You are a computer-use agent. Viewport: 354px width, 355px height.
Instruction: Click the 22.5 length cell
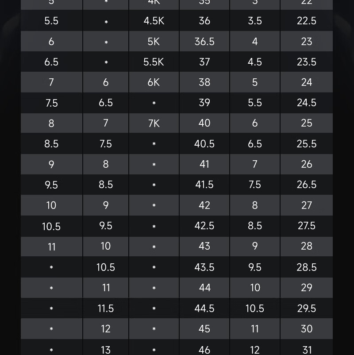click(307, 21)
